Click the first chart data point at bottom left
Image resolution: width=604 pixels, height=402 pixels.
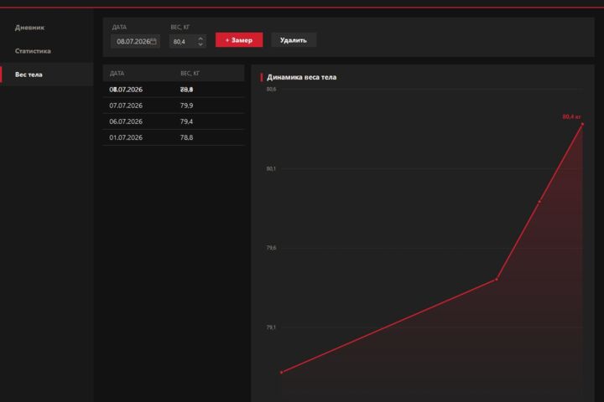(282, 373)
